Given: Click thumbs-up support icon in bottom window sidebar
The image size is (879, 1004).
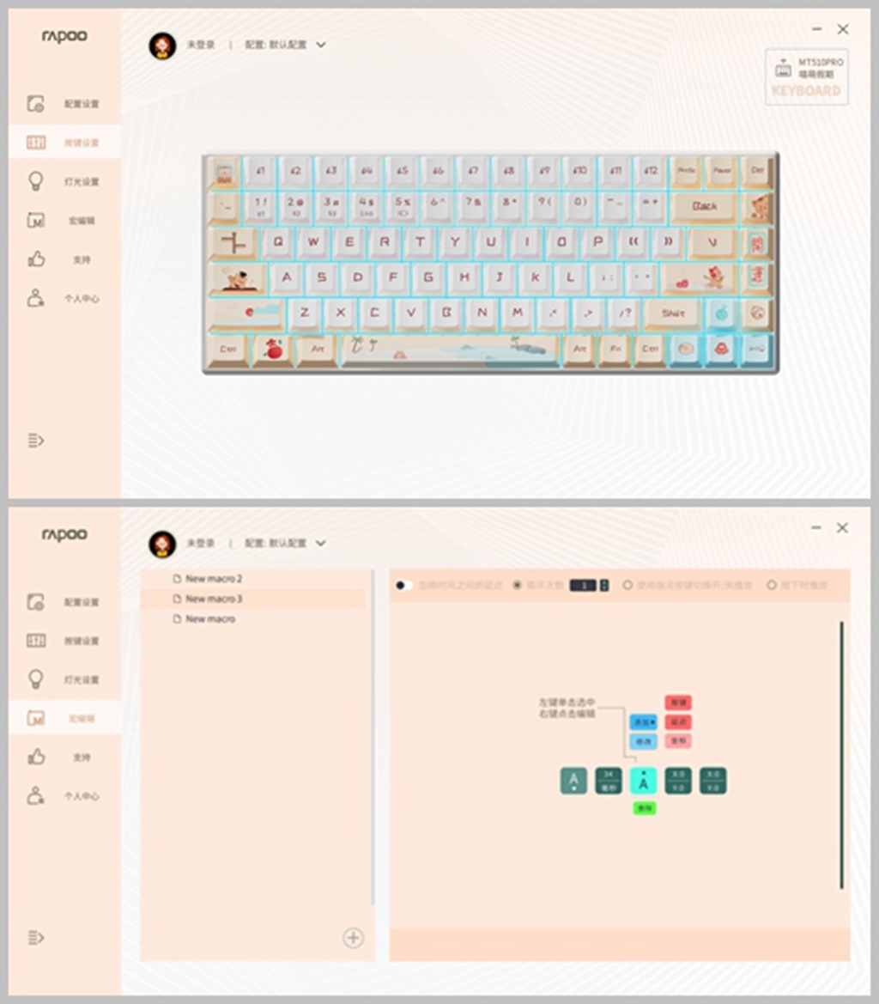Looking at the screenshot, I should coord(36,758).
